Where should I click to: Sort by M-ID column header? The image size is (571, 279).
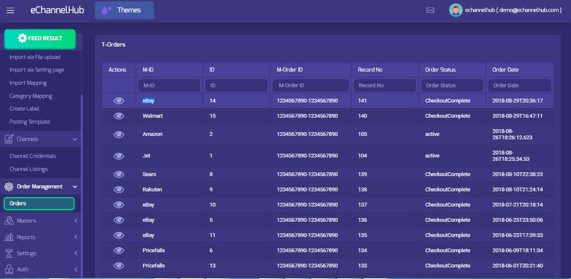click(148, 70)
